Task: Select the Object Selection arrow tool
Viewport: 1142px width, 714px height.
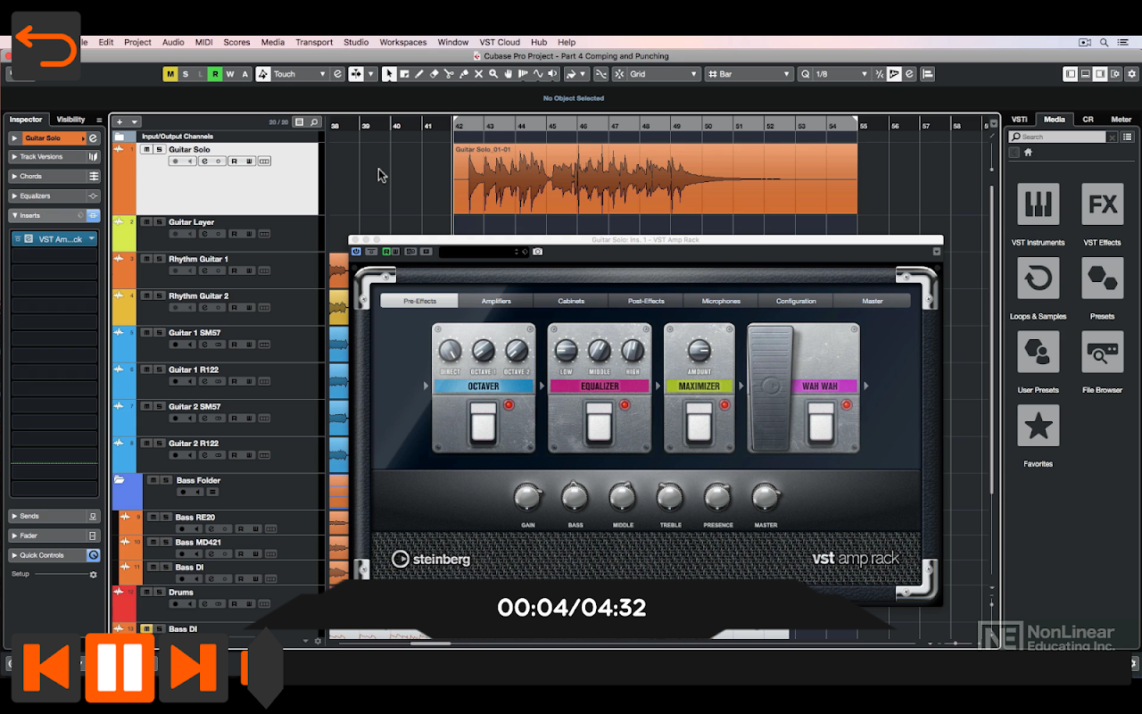Action: [389, 74]
